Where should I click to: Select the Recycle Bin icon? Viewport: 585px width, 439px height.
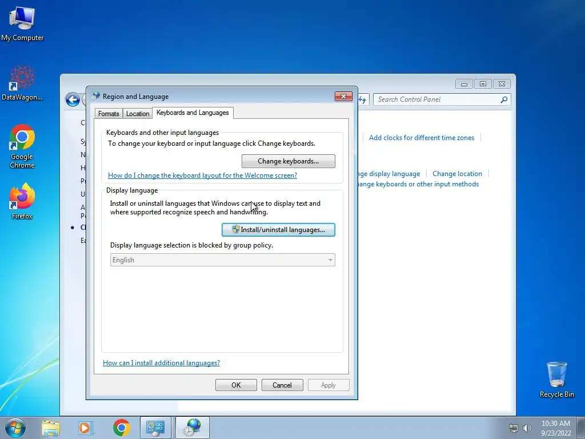[556, 379]
